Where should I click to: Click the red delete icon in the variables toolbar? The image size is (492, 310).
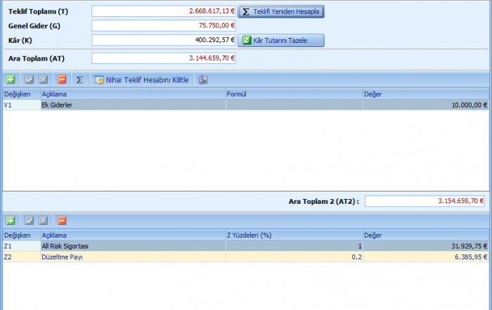(62, 80)
